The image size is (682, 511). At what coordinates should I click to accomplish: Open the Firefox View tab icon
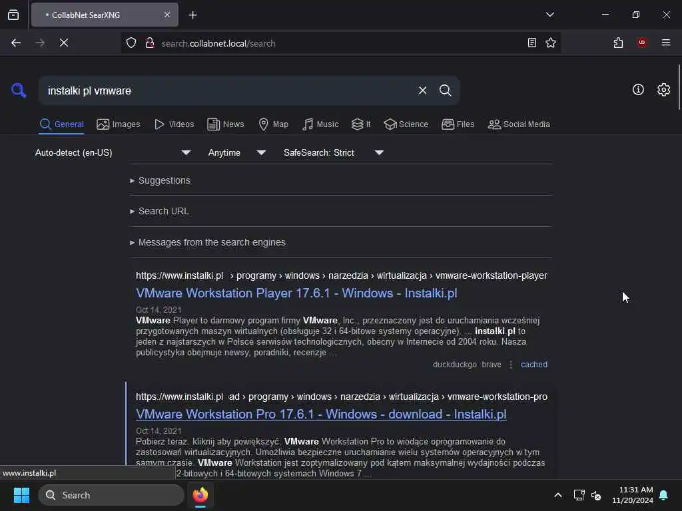(x=13, y=15)
